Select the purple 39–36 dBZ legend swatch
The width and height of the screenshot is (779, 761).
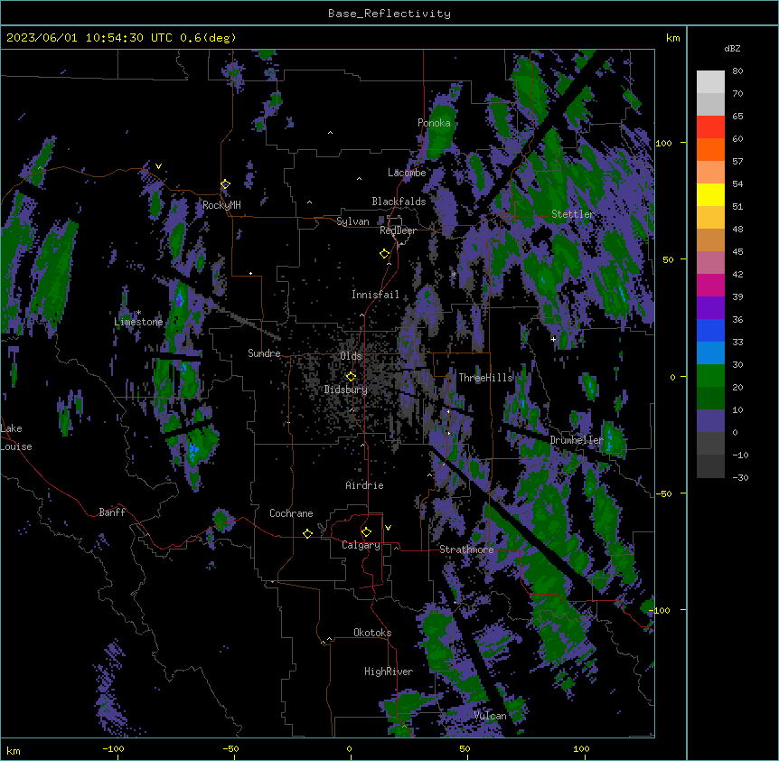pos(710,307)
